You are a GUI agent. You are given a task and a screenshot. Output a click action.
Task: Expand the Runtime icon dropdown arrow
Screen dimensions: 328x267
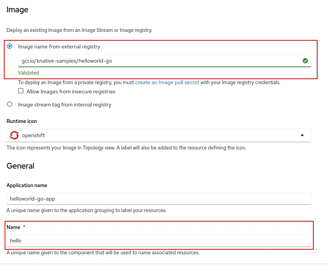pos(302,135)
